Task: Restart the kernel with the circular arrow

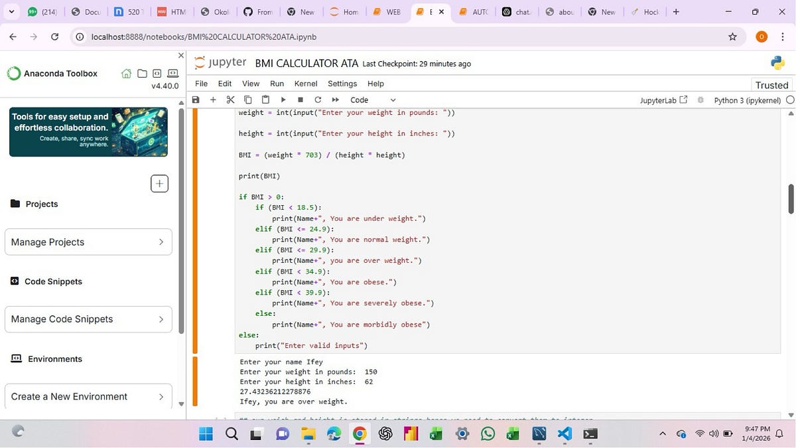Action: coord(318,100)
